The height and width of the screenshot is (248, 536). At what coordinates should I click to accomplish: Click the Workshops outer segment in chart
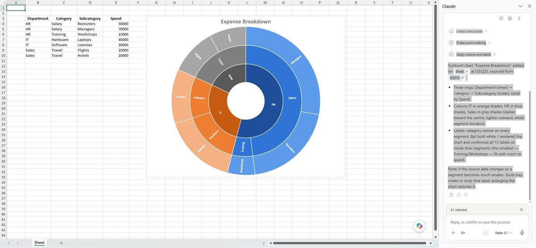[241, 166]
